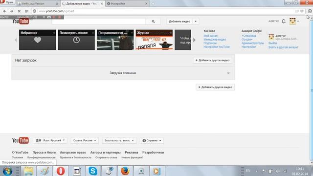Open the Журнал history tile
The image size is (313, 176).
coord(154,40)
